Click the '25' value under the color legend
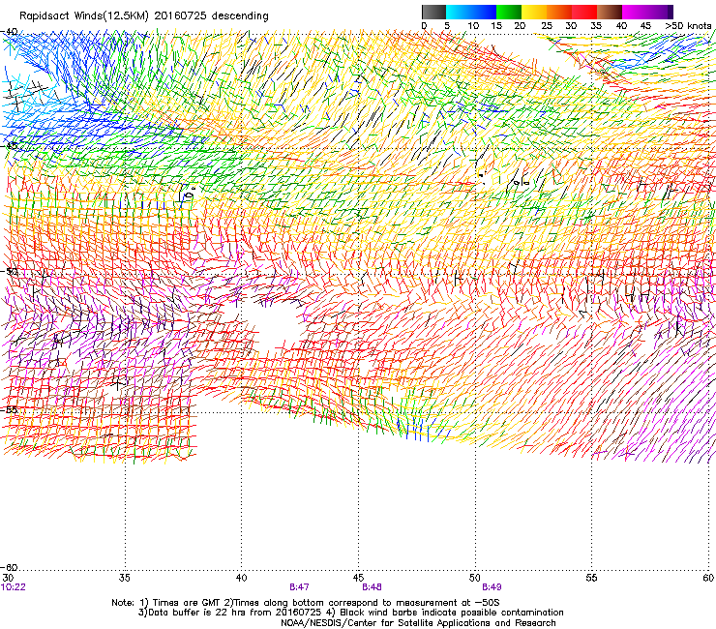This screenshot has width=716, height=629. click(x=547, y=26)
